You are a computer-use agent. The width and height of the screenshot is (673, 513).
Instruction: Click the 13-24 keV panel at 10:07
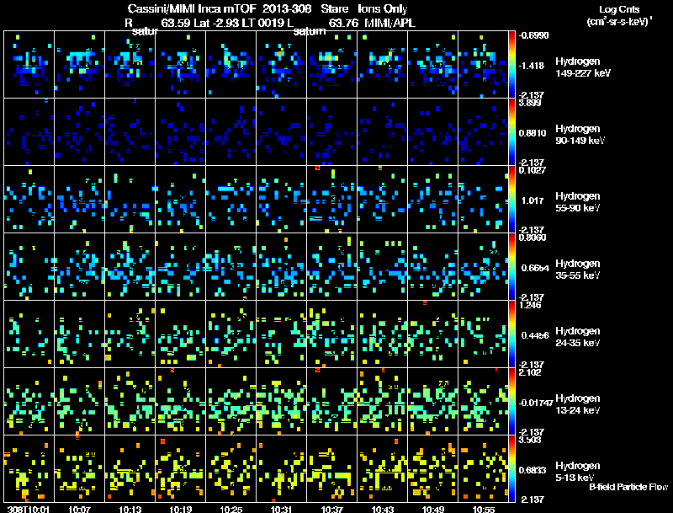(x=79, y=402)
